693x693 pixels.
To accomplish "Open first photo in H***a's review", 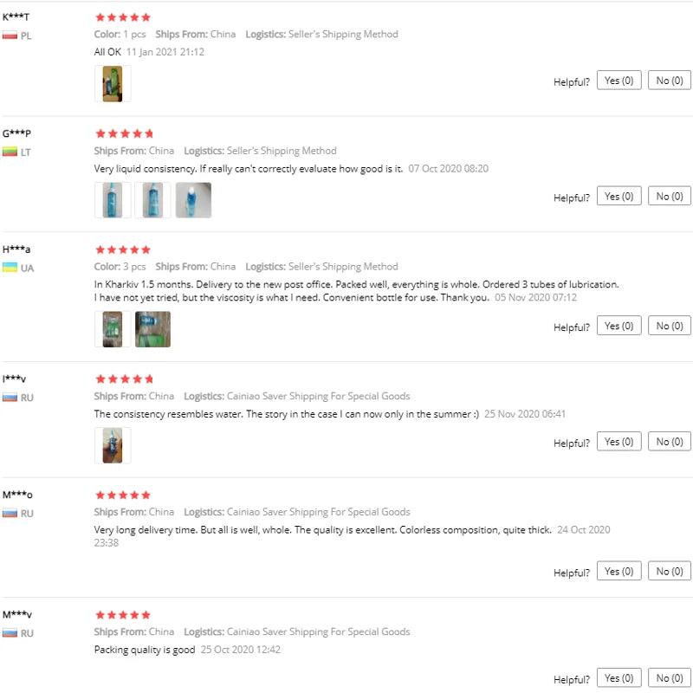I will 112,329.
